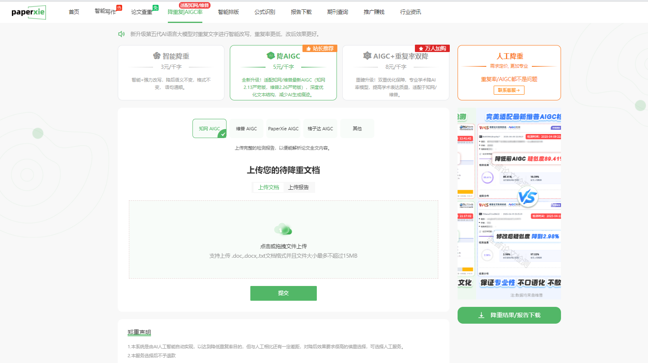648x363 pixels.
Task: Open the 期刊查询 navigation item
Action: point(337,12)
